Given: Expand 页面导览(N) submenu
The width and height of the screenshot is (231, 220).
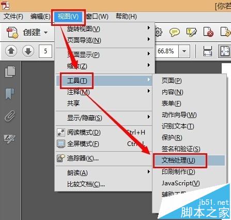Looking at the screenshot, I should [104, 40].
